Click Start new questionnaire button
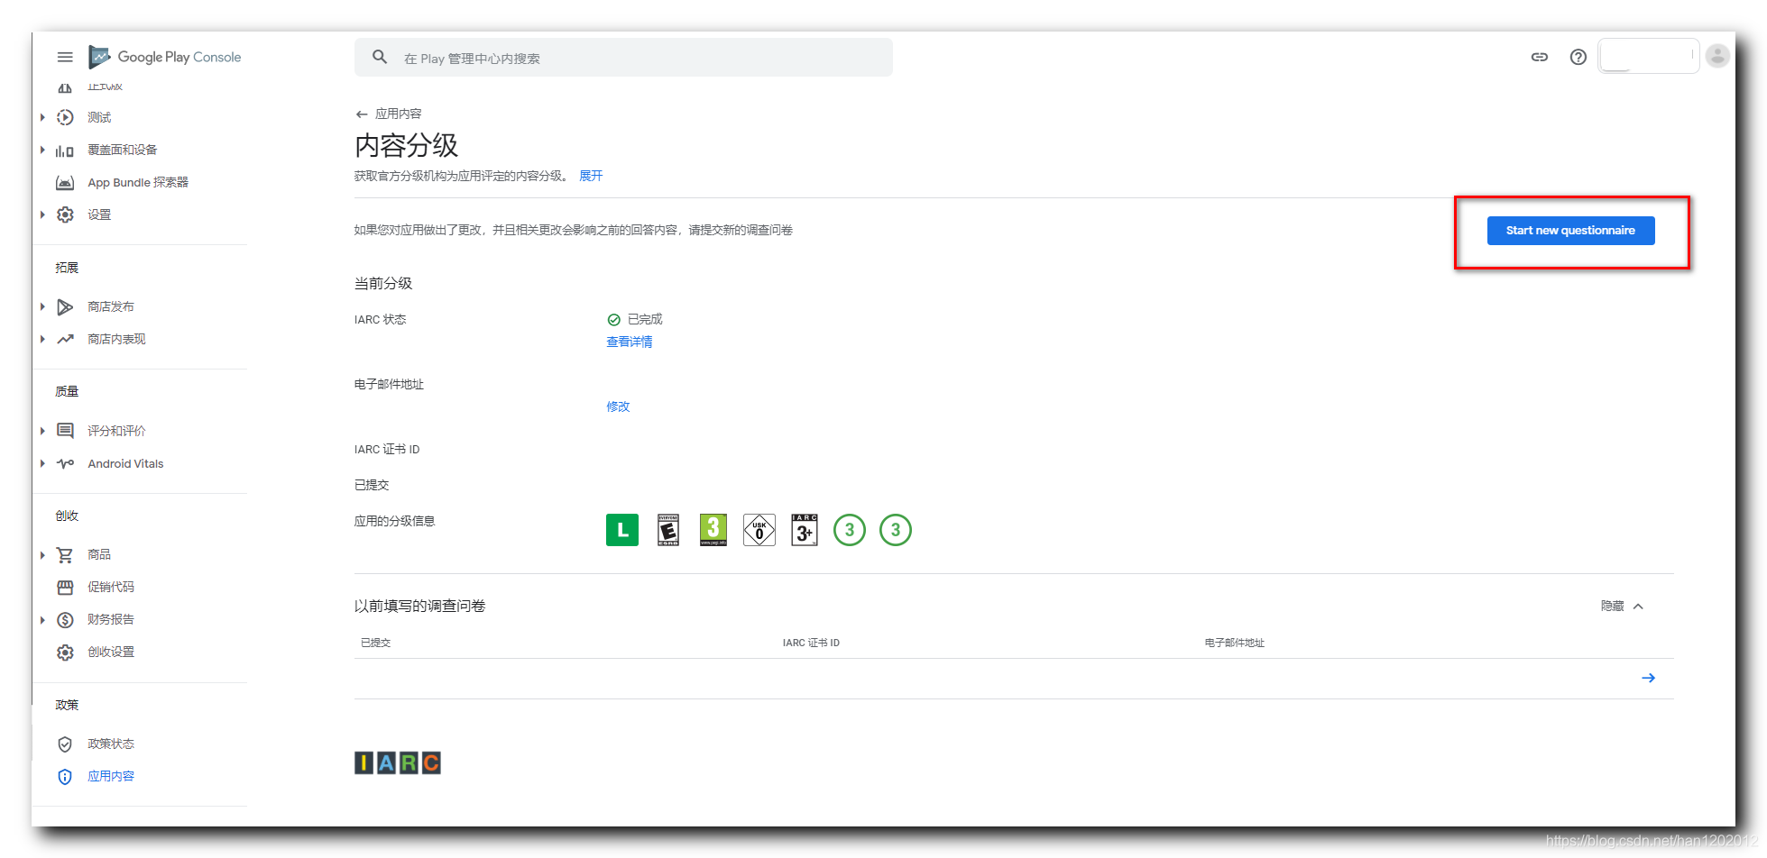The width and height of the screenshot is (1767, 858). pyautogui.click(x=1570, y=231)
